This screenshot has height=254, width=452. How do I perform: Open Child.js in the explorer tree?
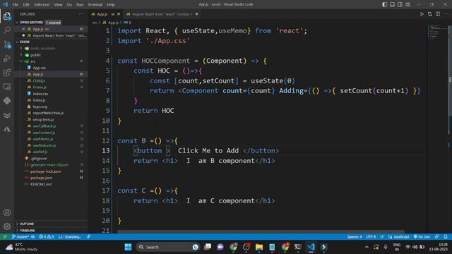click(x=39, y=80)
